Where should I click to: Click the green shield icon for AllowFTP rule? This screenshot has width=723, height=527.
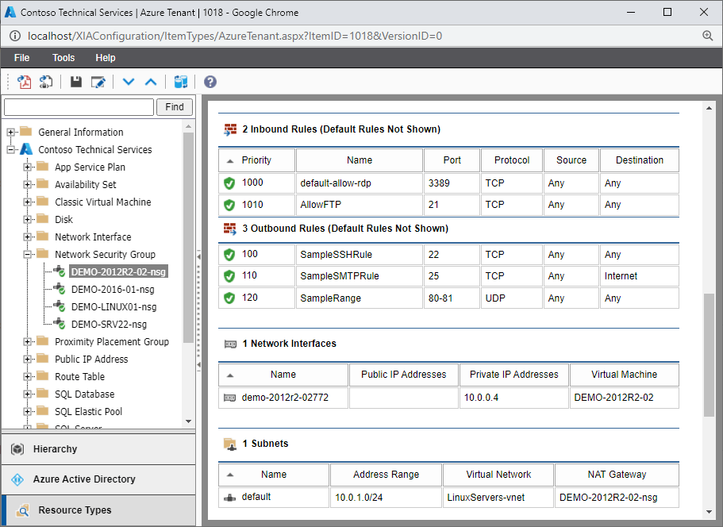click(x=229, y=205)
